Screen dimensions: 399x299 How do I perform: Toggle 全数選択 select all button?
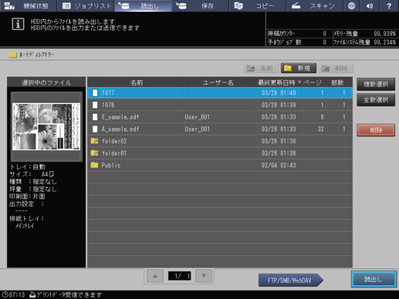tap(376, 100)
